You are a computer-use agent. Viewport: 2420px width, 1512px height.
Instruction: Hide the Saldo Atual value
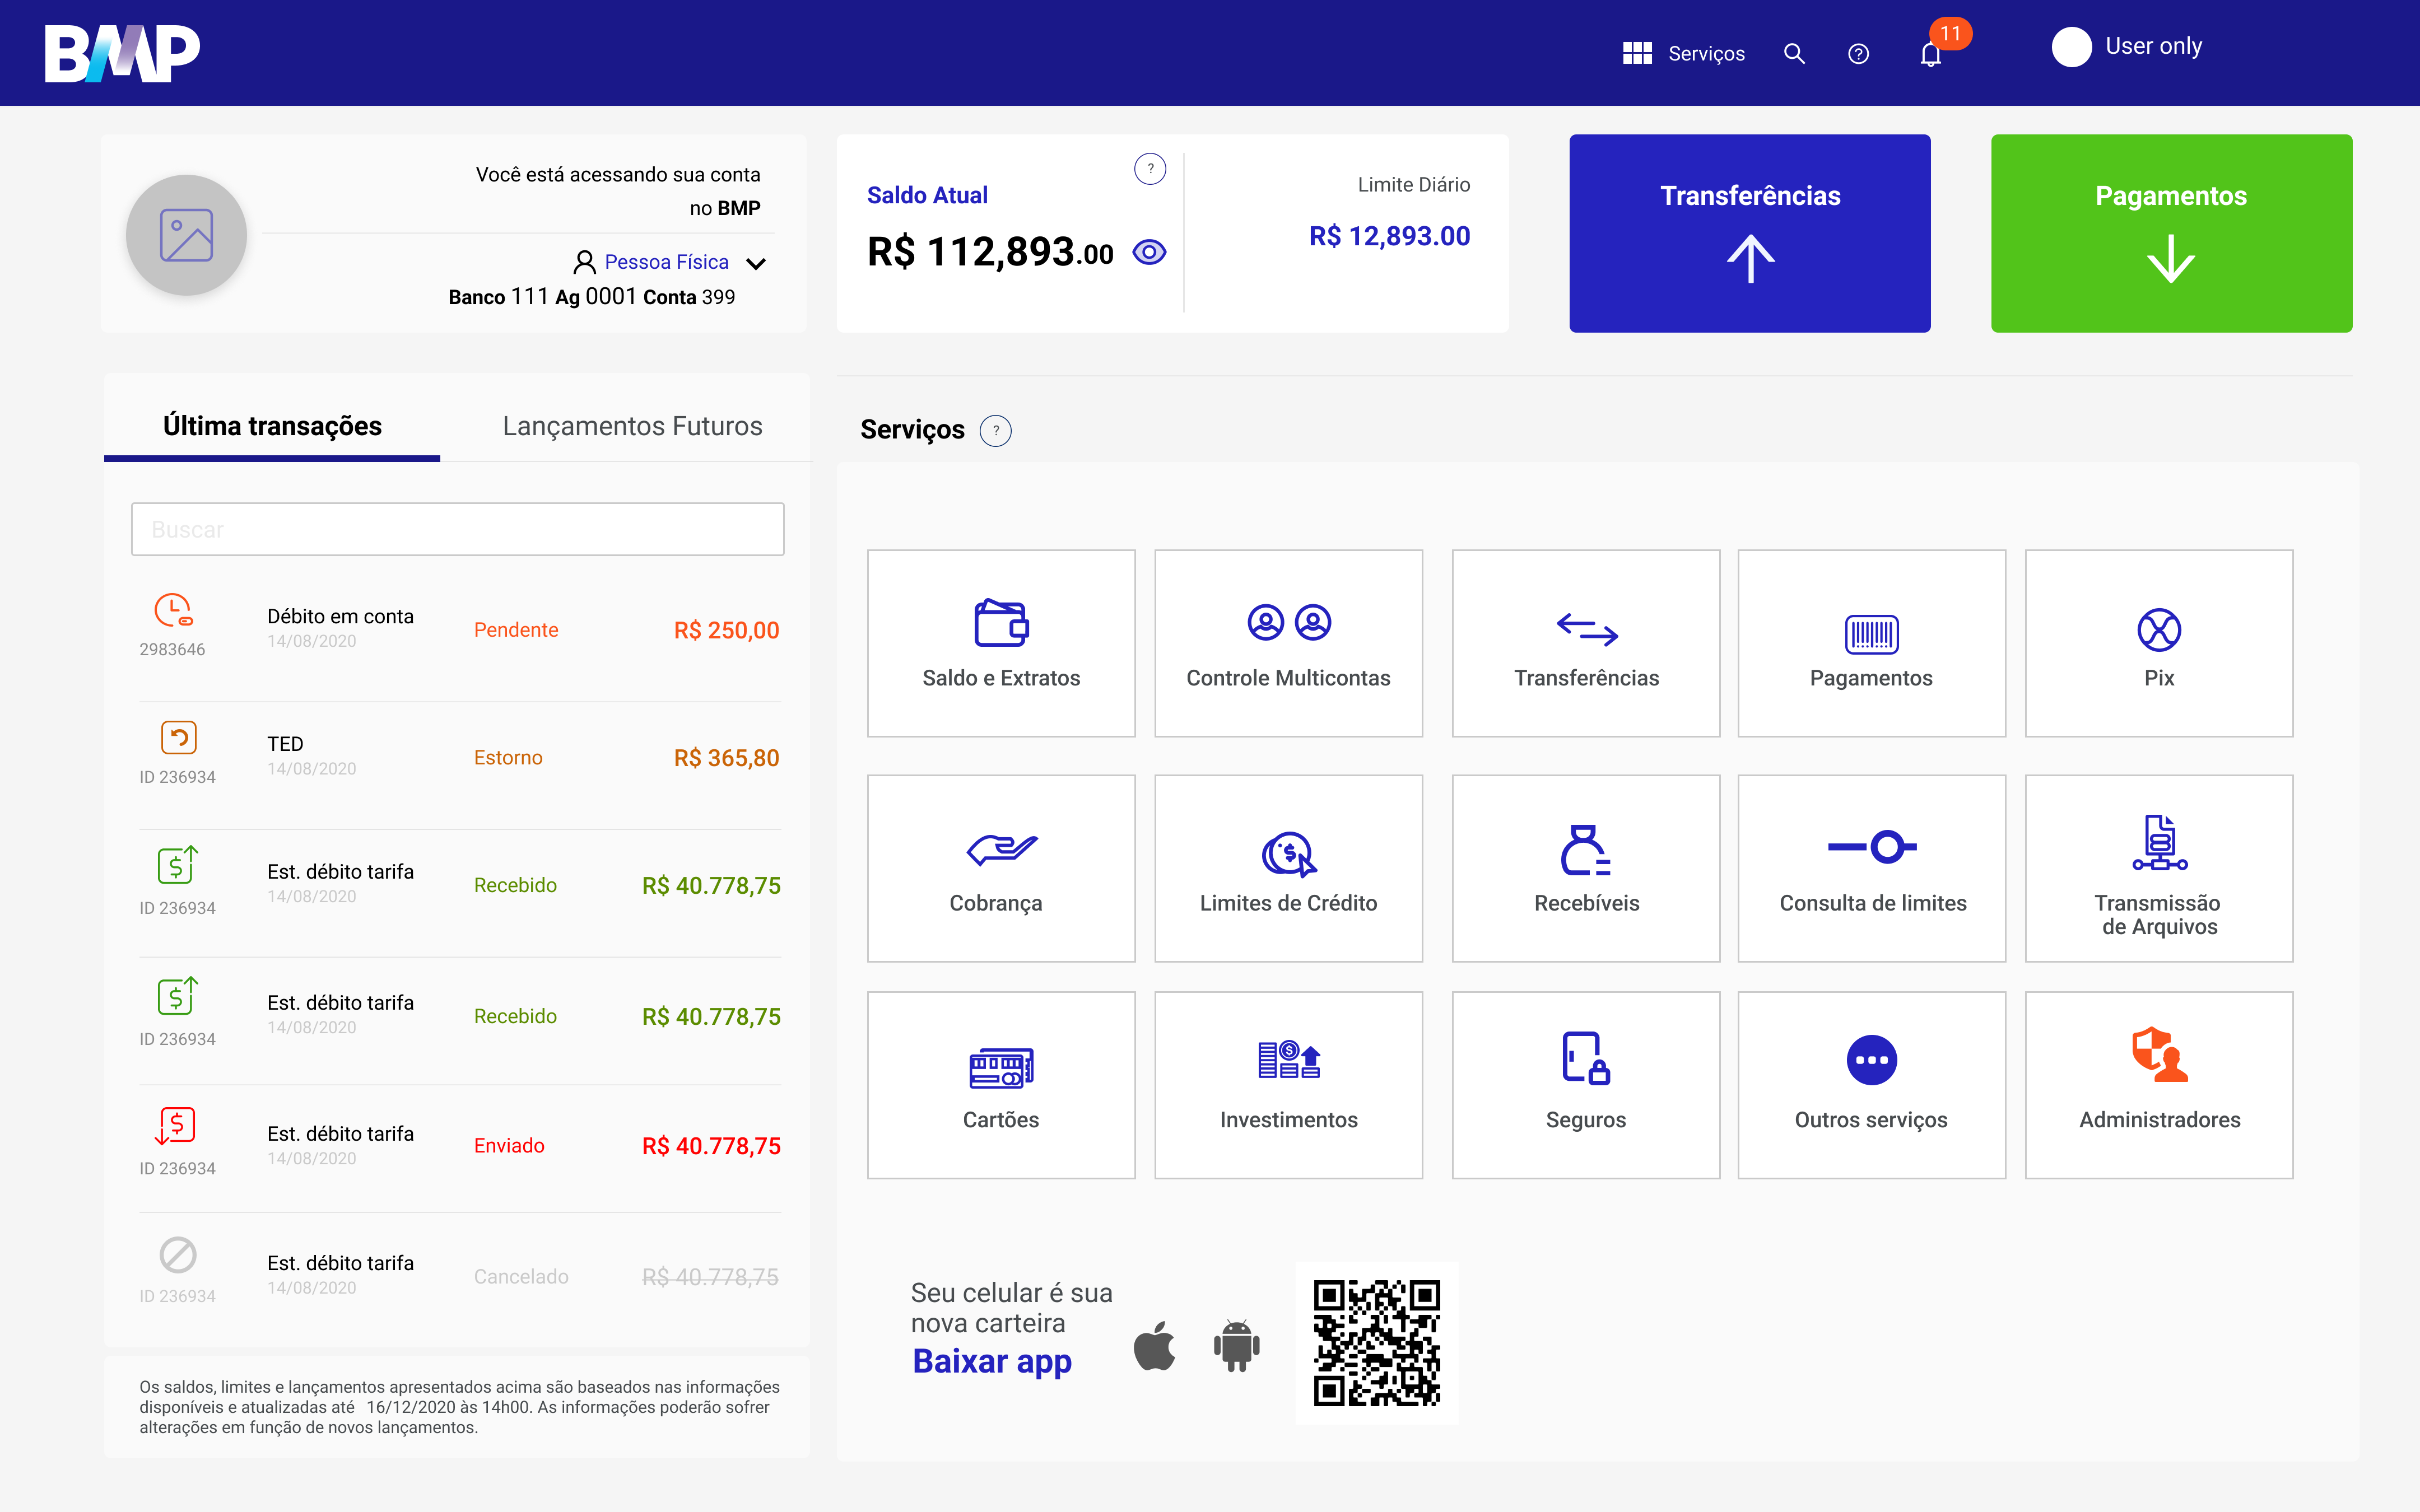click(1149, 252)
